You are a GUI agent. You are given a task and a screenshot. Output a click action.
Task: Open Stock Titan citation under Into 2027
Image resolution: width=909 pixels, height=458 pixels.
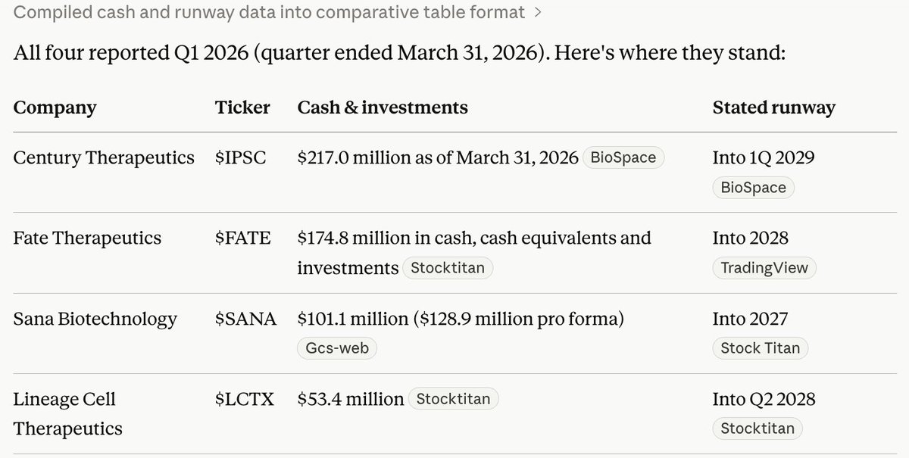[x=761, y=348]
